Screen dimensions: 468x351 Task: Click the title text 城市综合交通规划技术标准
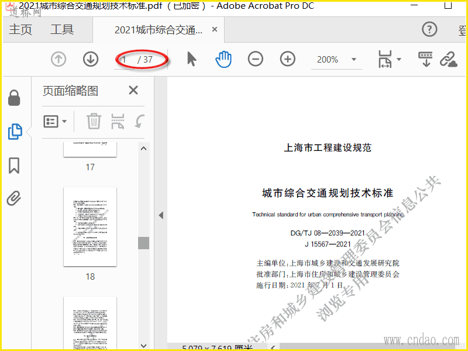click(328, 193)
